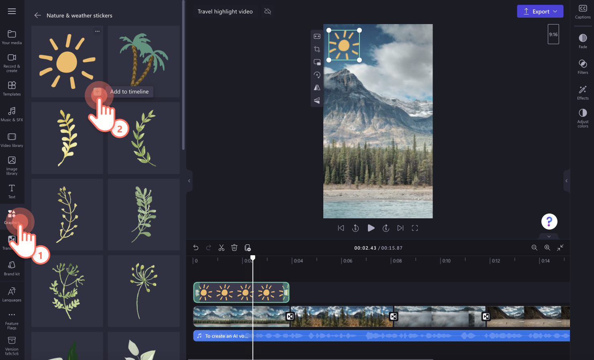Image resolution: width=594 pixels, height=360 pixels.
Task: Open the Templates tab
Action: tap(12, 88)
